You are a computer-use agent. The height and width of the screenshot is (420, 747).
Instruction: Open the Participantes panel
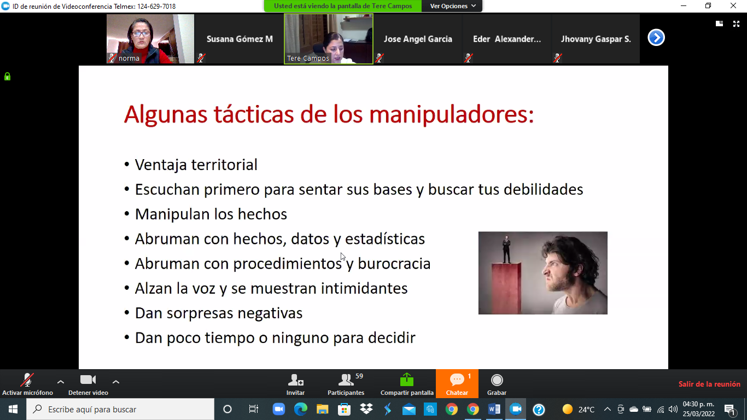346,380
